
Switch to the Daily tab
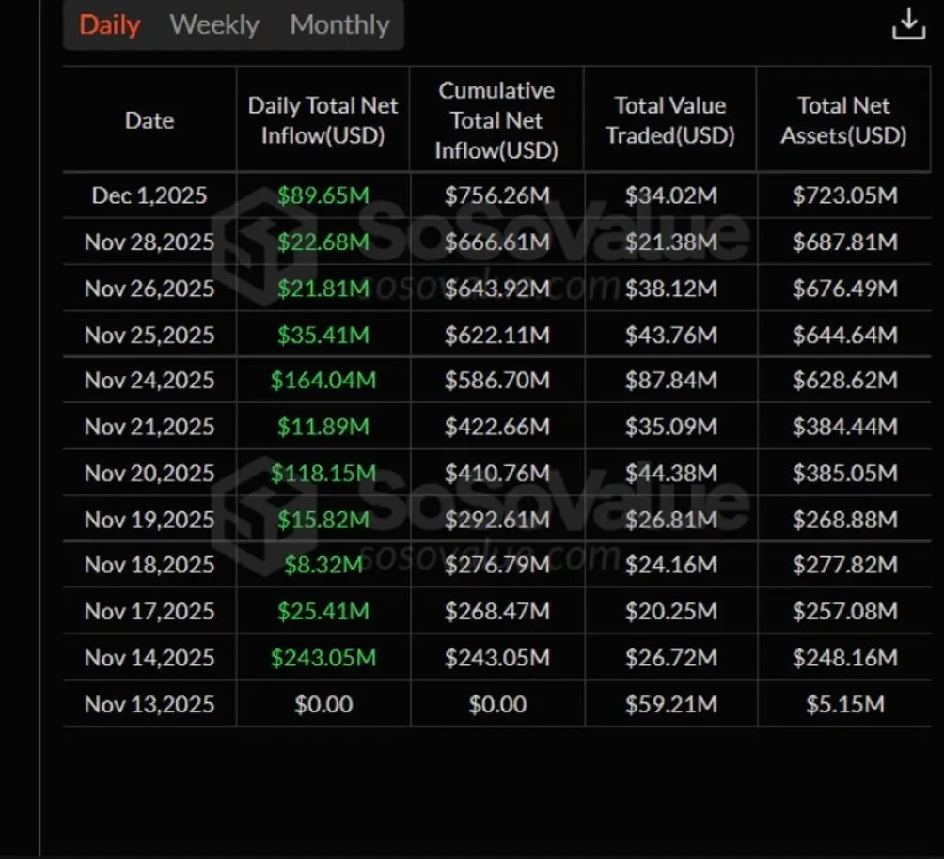pyautogui.click(x=110, y=24)
